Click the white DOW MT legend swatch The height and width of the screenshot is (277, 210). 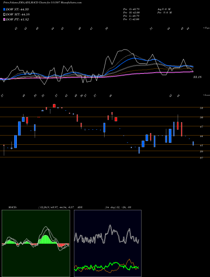pos(4,15)
